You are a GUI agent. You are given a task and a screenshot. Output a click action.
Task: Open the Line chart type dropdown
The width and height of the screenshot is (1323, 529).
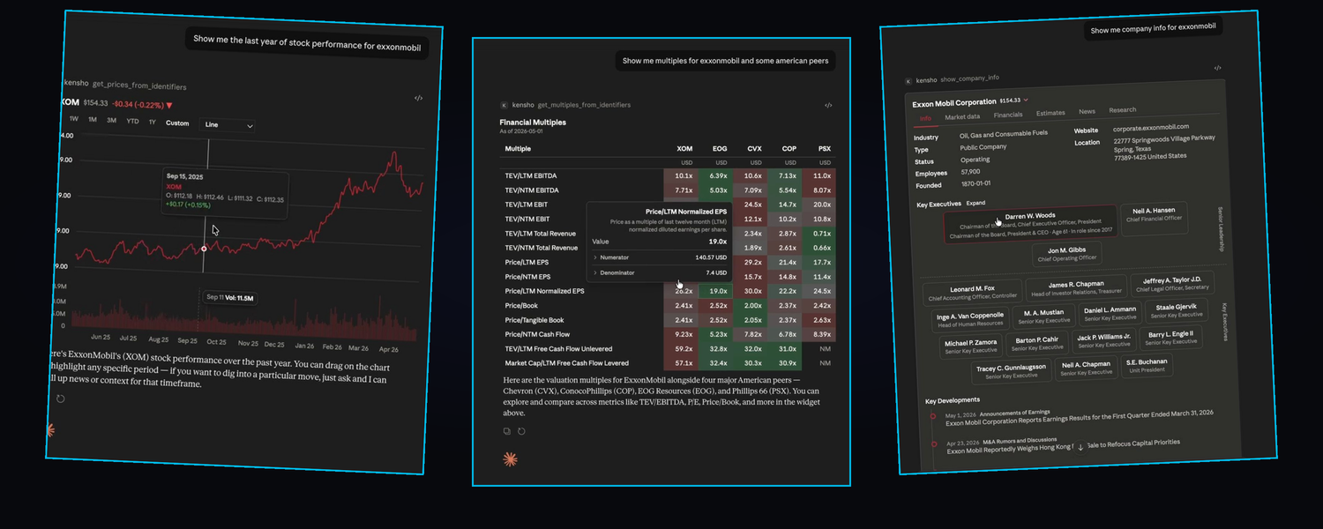[x=228, y=125]
